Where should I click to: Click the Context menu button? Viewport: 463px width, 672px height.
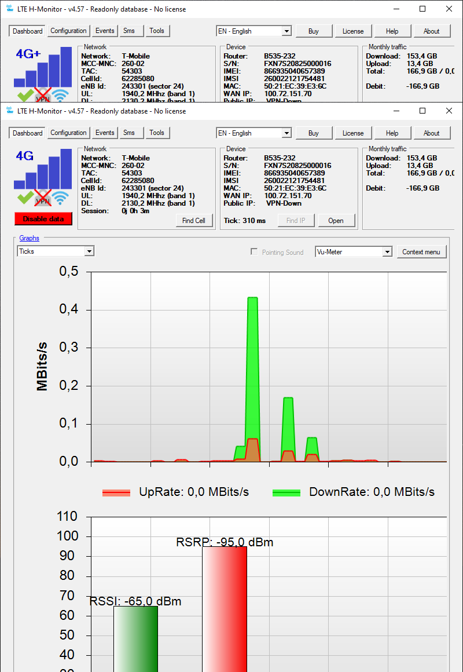click(x=421, y=252)
